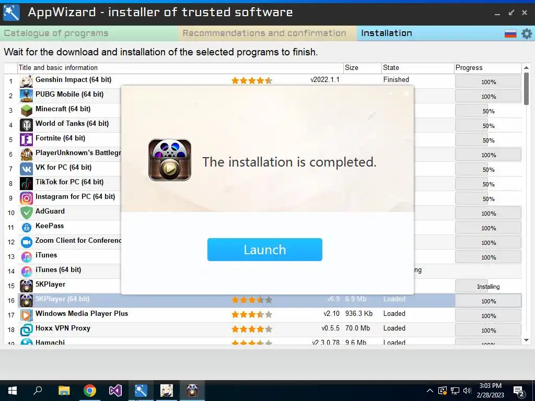Click the vertical scrollbar thumb of the list
Viewport: 535px width, 401px height.
click(x=526, y=89)
